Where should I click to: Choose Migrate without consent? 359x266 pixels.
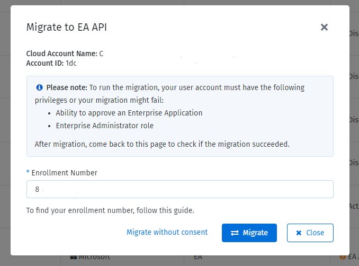coord(167,232)
